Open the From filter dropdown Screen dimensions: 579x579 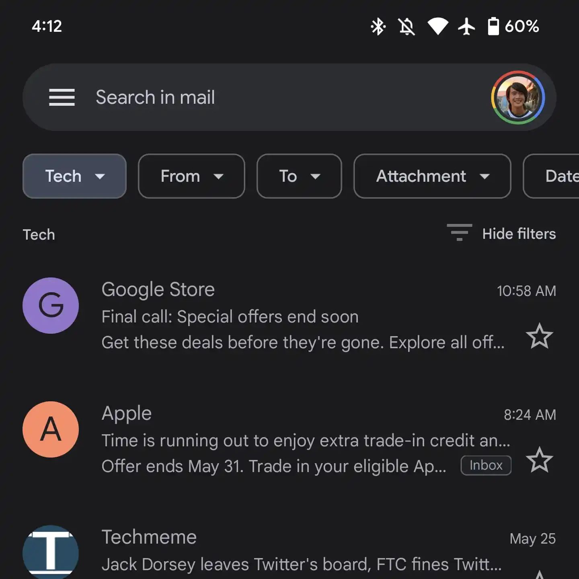tap(191, 176)
